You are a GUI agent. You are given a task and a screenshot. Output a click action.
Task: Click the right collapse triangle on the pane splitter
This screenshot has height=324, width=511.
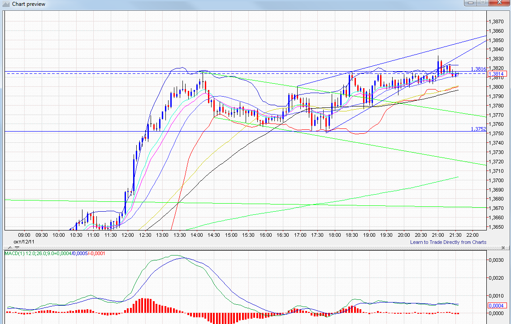pos(17,247)
